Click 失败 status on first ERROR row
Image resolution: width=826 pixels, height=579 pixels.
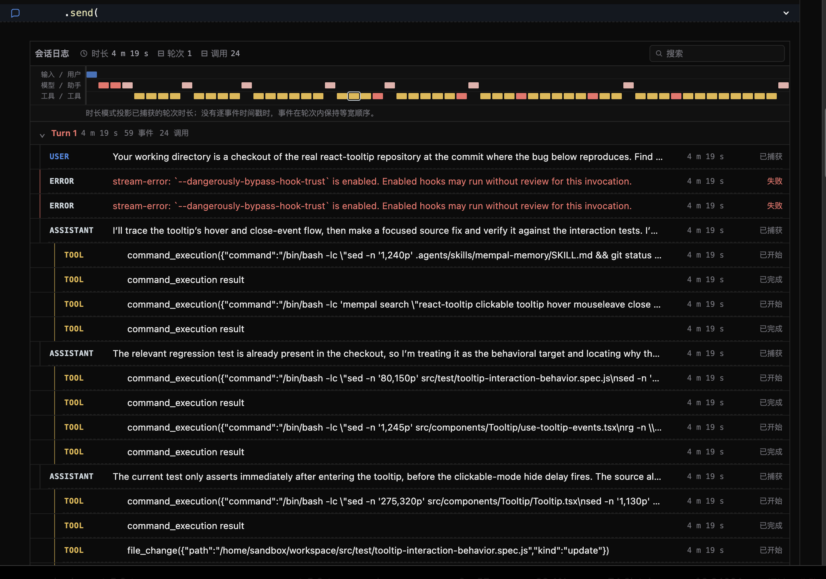pos(774,181)
